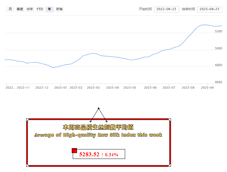
Task: Click the 开始时间 label
Action: pyautogui.click(x=145, y=9)
